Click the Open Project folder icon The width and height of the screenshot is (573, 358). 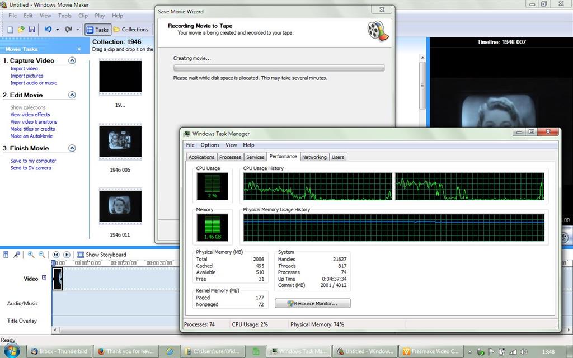tap(21, 30)
